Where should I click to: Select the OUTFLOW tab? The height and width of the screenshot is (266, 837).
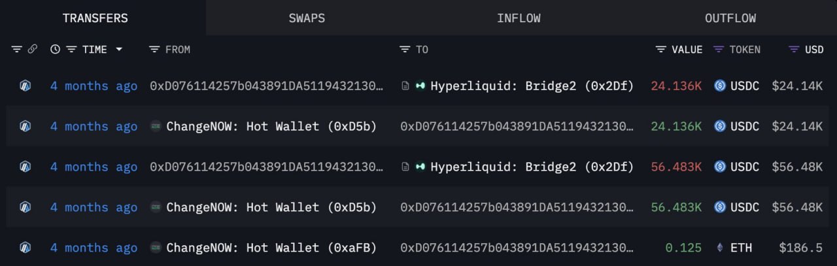(730, 18)
